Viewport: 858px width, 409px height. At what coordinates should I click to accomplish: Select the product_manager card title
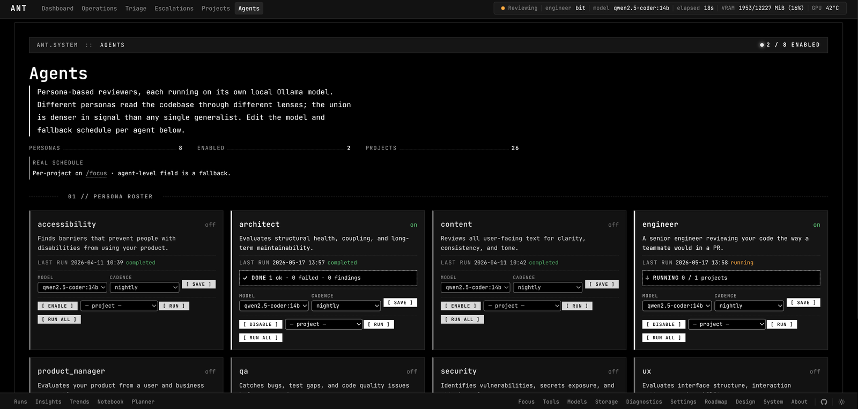71,371
